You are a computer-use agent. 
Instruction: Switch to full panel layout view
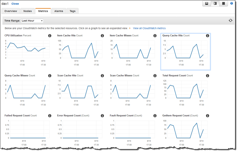pyautogui.click(x=223, y=3)
